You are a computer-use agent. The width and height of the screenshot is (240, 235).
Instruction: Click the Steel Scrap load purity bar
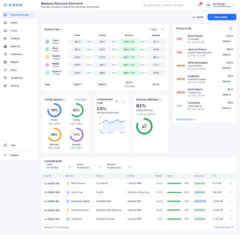click(x=174, y=192)
